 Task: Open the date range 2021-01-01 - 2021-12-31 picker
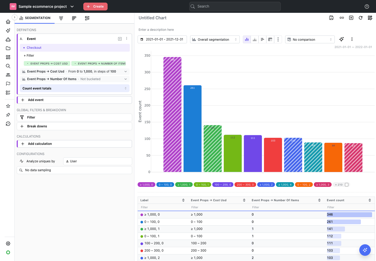[162, 39]
